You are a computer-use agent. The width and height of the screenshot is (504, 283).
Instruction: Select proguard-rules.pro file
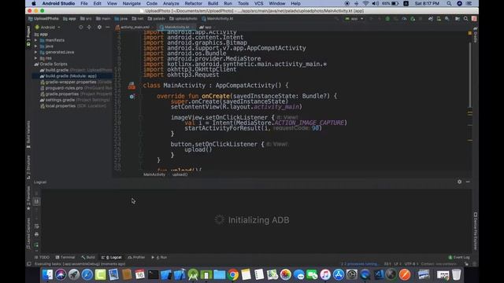coord(76,88)
